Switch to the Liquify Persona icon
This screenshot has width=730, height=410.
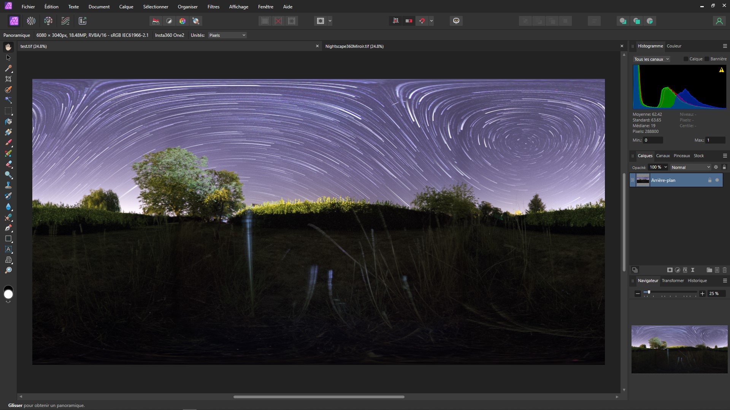coord(31,21)
